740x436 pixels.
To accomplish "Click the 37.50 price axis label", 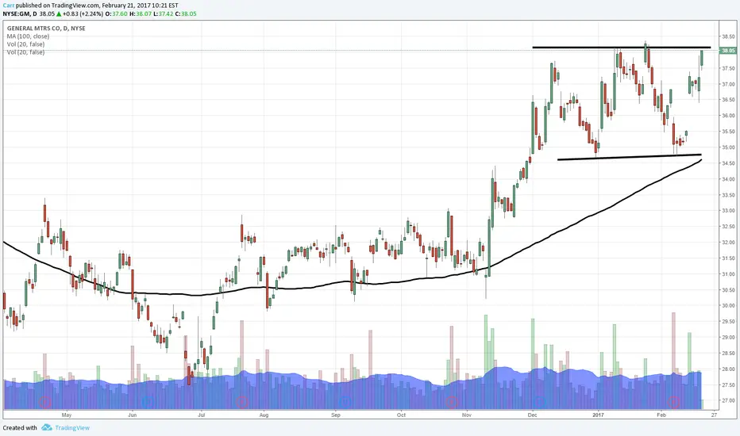I will click(x=728, y=68).
